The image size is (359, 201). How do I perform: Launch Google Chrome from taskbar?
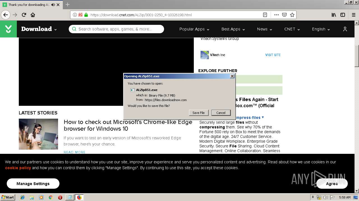[50, 197]
